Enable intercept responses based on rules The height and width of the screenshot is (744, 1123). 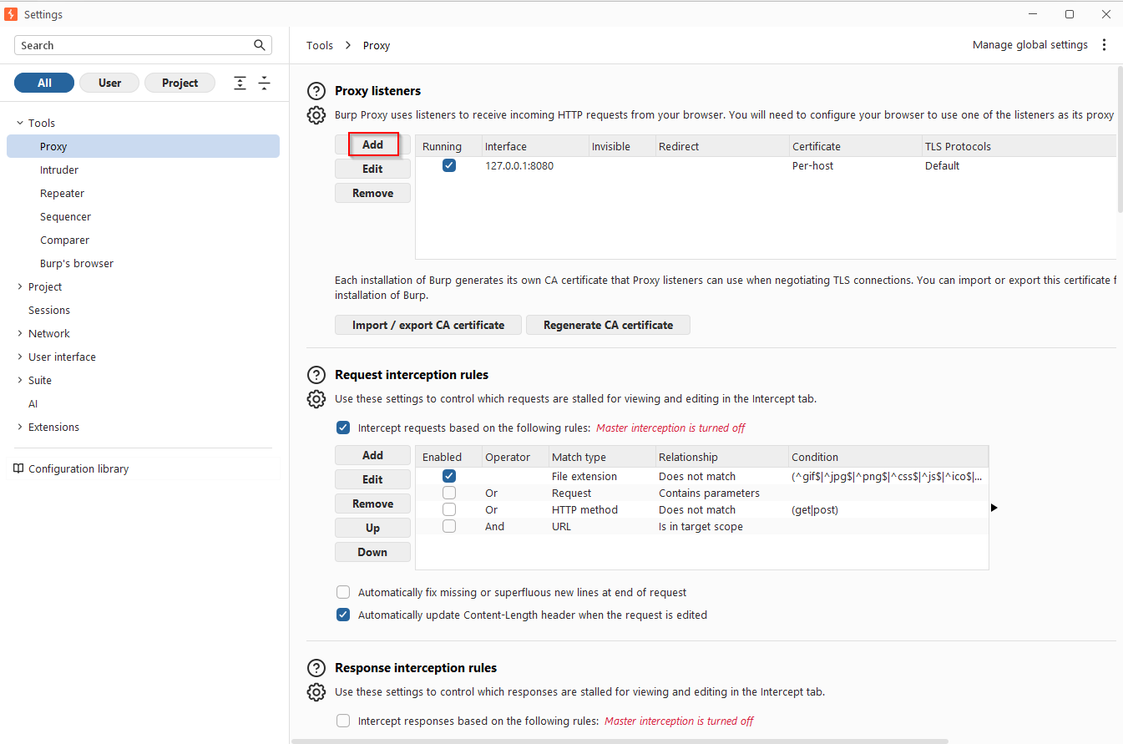343,721
